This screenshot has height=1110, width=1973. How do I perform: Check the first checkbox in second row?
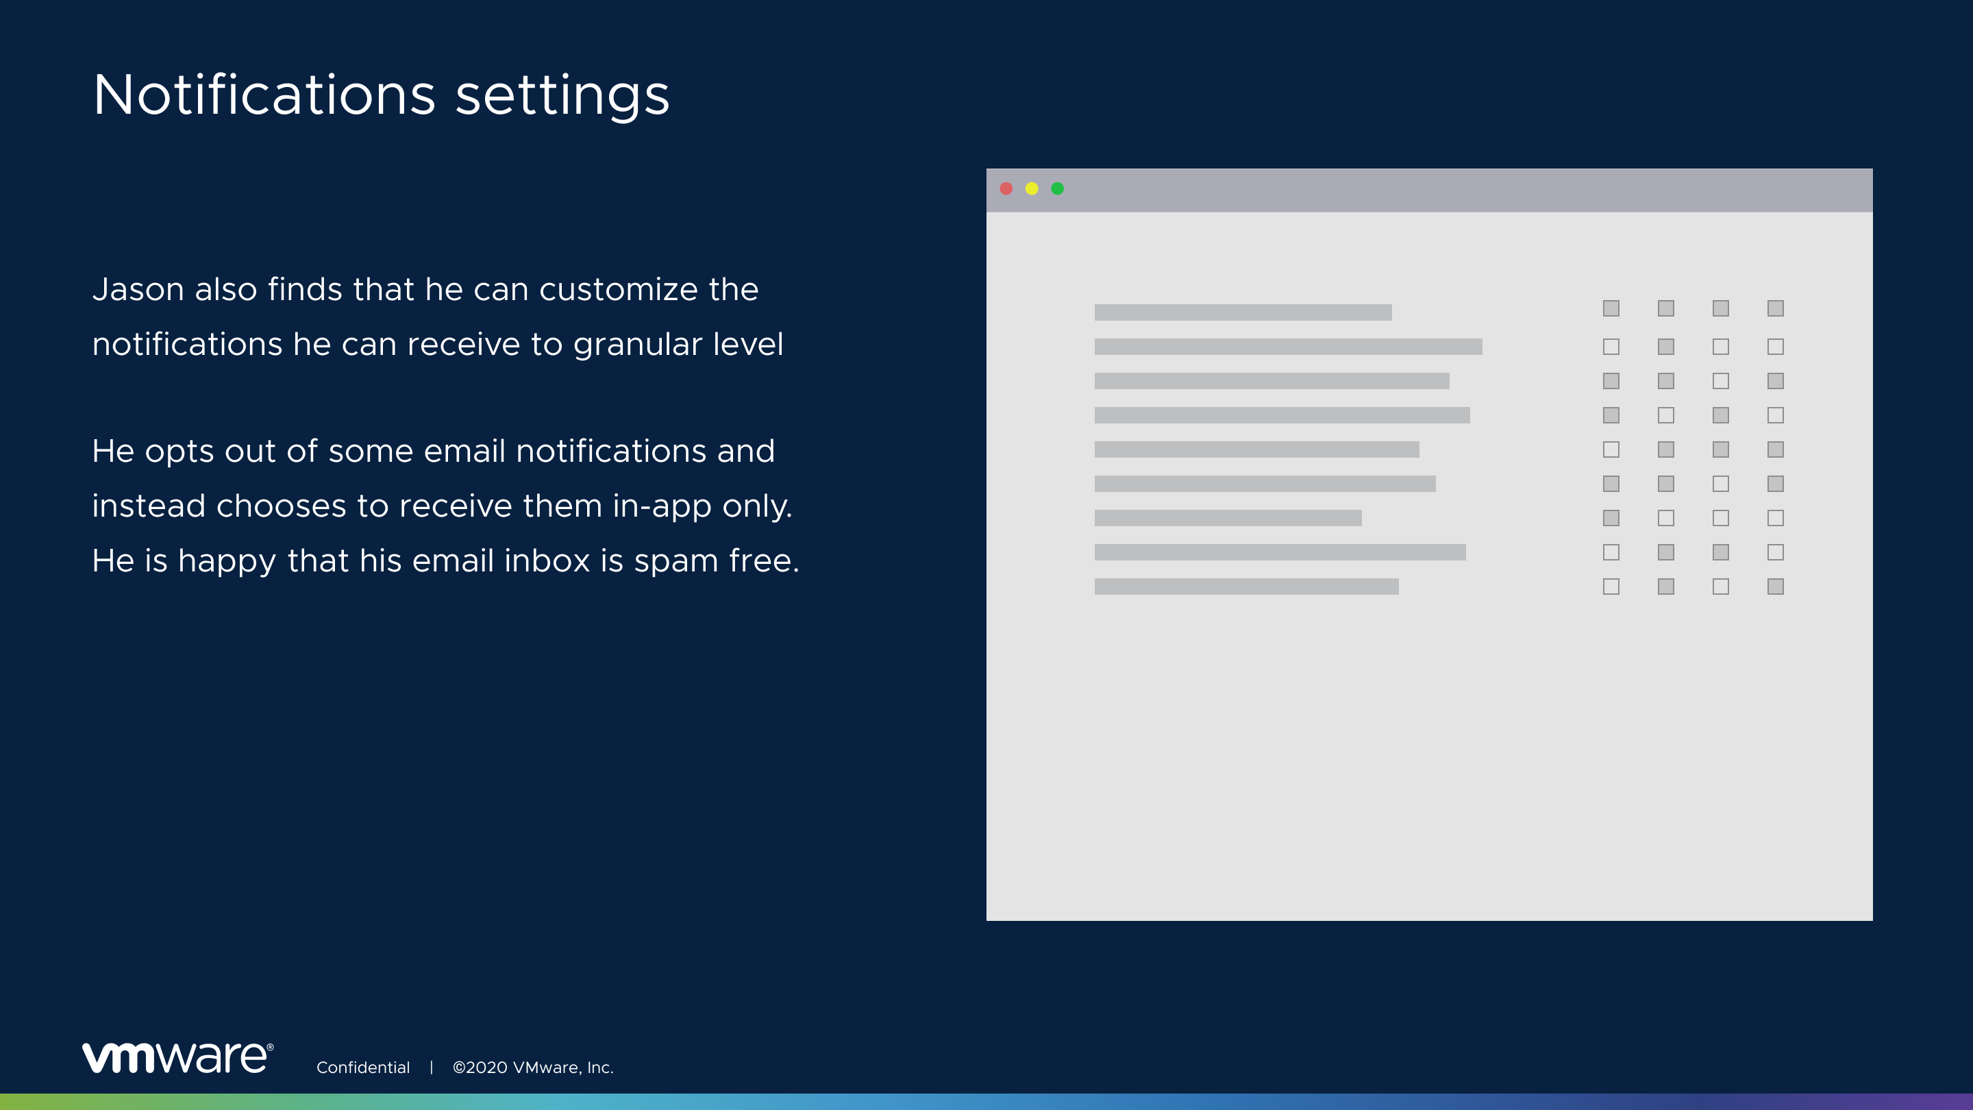click(1611, 347)
